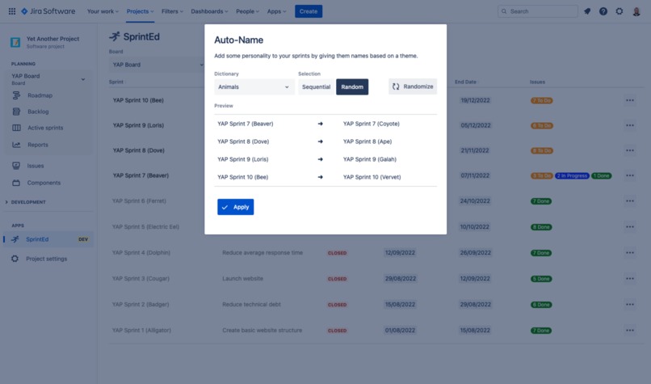Click the Reports chart icon
Screen dimensions: 651x384
coord(16,145)
